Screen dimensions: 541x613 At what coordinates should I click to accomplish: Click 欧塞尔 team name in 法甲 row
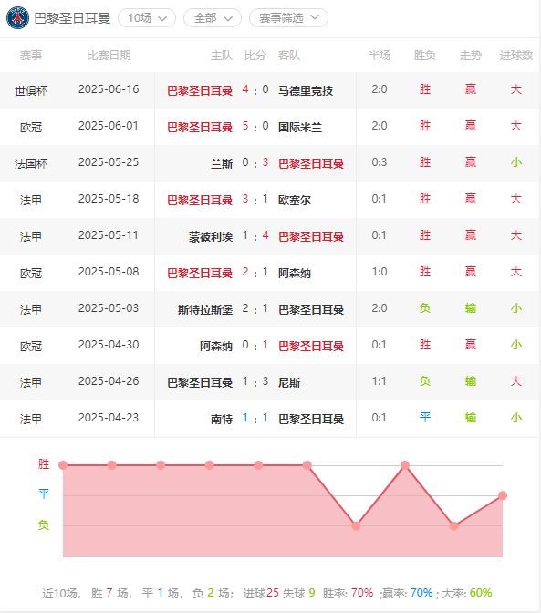[x=295, y=200]
